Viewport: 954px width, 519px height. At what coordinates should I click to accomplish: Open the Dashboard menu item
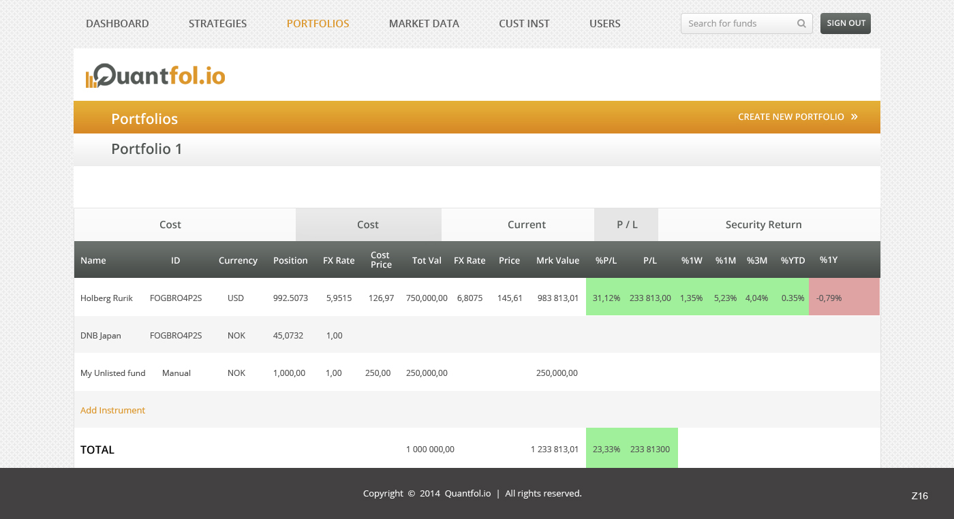117,24
